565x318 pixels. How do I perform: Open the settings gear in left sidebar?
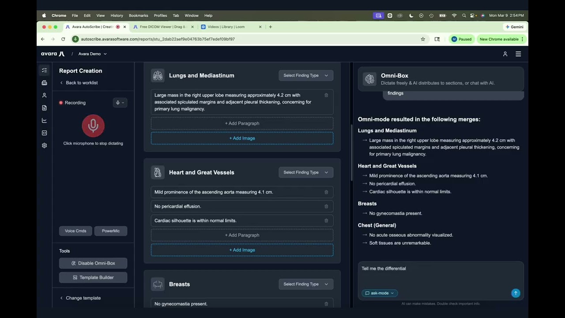pos(44,145)
